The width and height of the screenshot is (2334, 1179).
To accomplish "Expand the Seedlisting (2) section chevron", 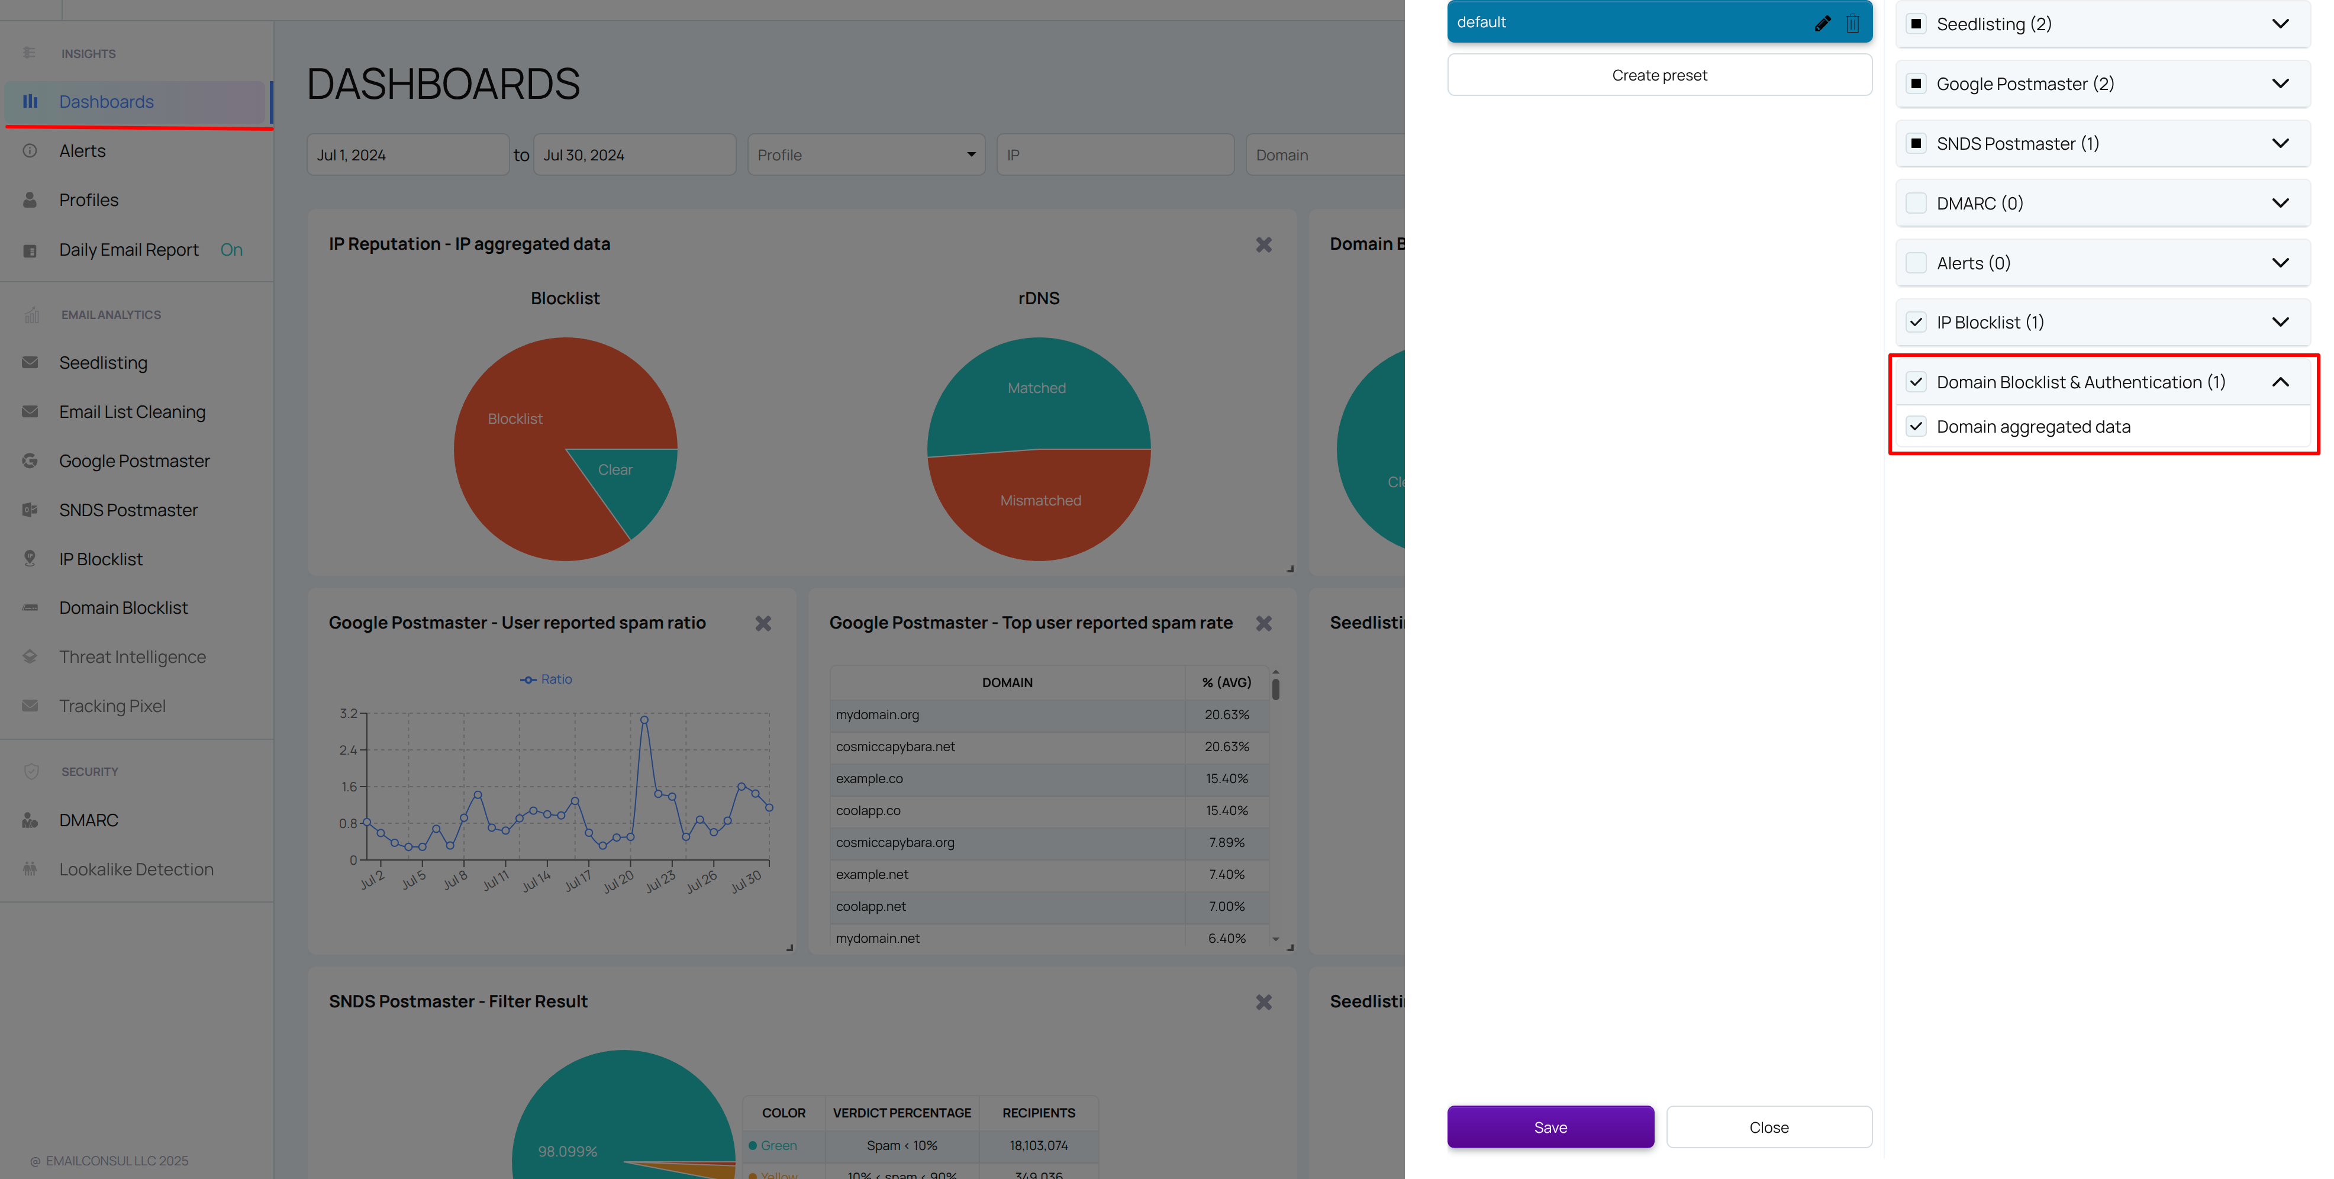I will pos(2281,24).
